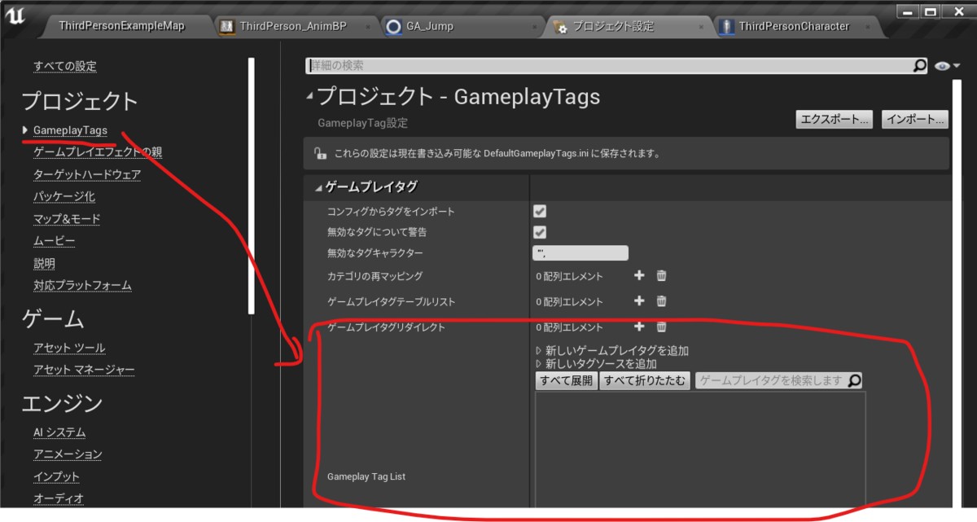Open AI システム settings
977x522 pixels.
[x=59, y=432]
